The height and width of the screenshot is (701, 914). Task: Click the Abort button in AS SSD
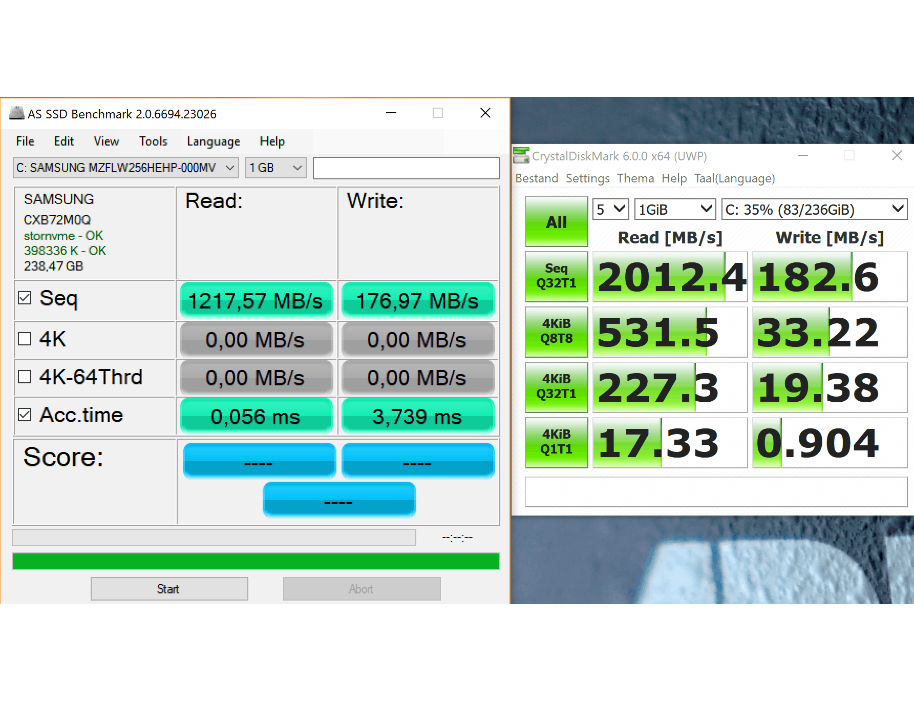[362, 589]
